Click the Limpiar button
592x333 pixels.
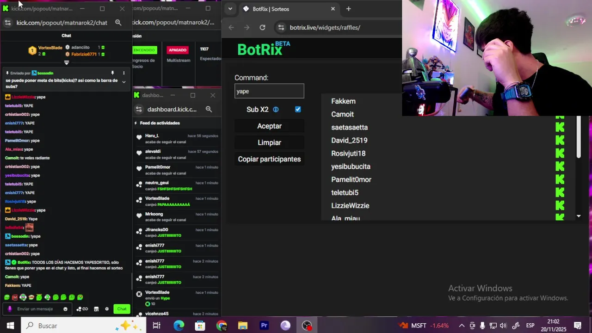(269, 142)
